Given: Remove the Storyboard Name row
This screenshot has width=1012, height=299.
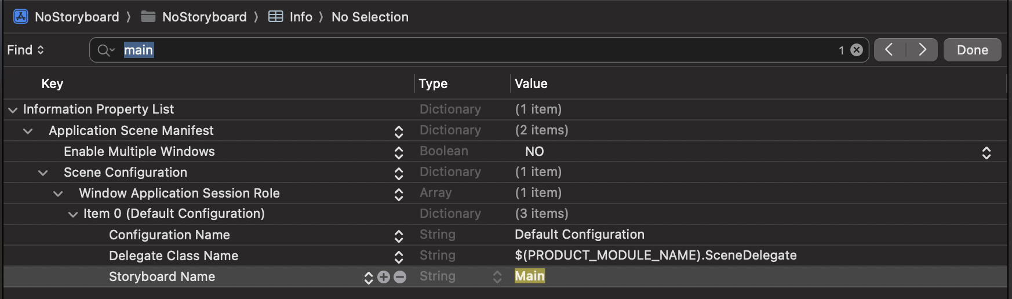Looking at the screenshot, I should click(x=400, y=277).
